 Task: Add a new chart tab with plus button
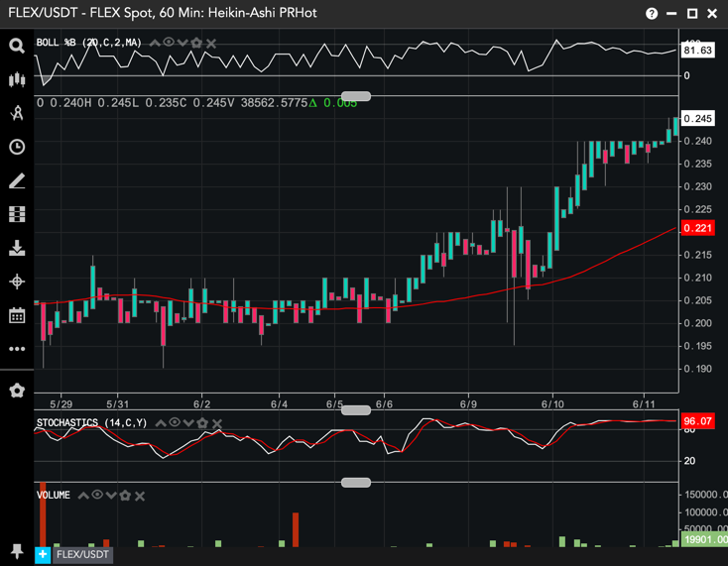[x=43, y=554]
